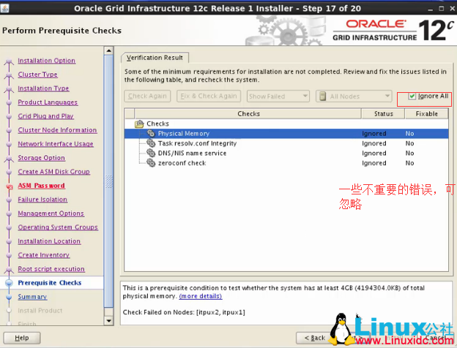The image size is (457, 348).
Task: Select the DNS/NIS name service row
Action: (286, 153)
